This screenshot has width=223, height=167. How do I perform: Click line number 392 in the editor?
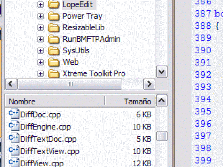tap(203, 74)
